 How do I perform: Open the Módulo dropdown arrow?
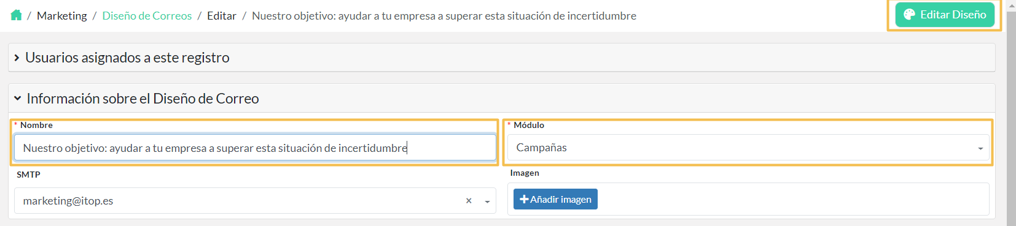click(980, 148)
